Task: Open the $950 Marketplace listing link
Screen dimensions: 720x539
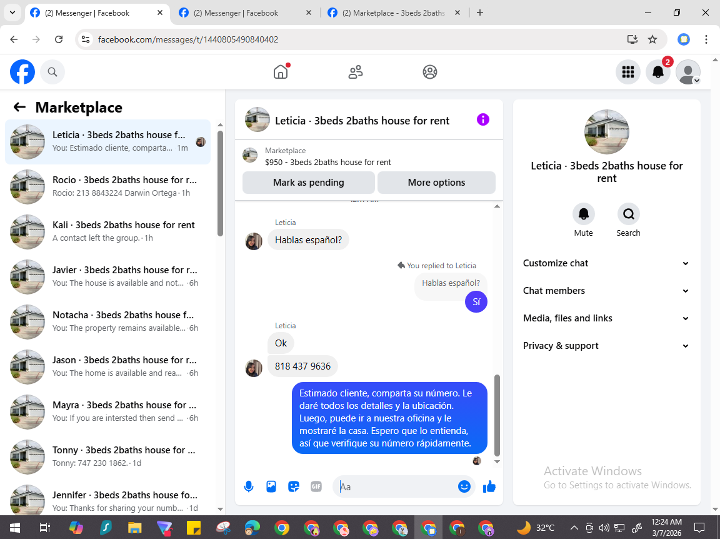Action: [328, 162]
